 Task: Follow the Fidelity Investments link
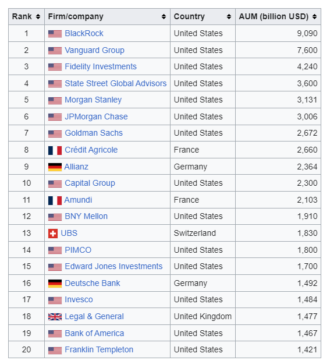[101, 66]
